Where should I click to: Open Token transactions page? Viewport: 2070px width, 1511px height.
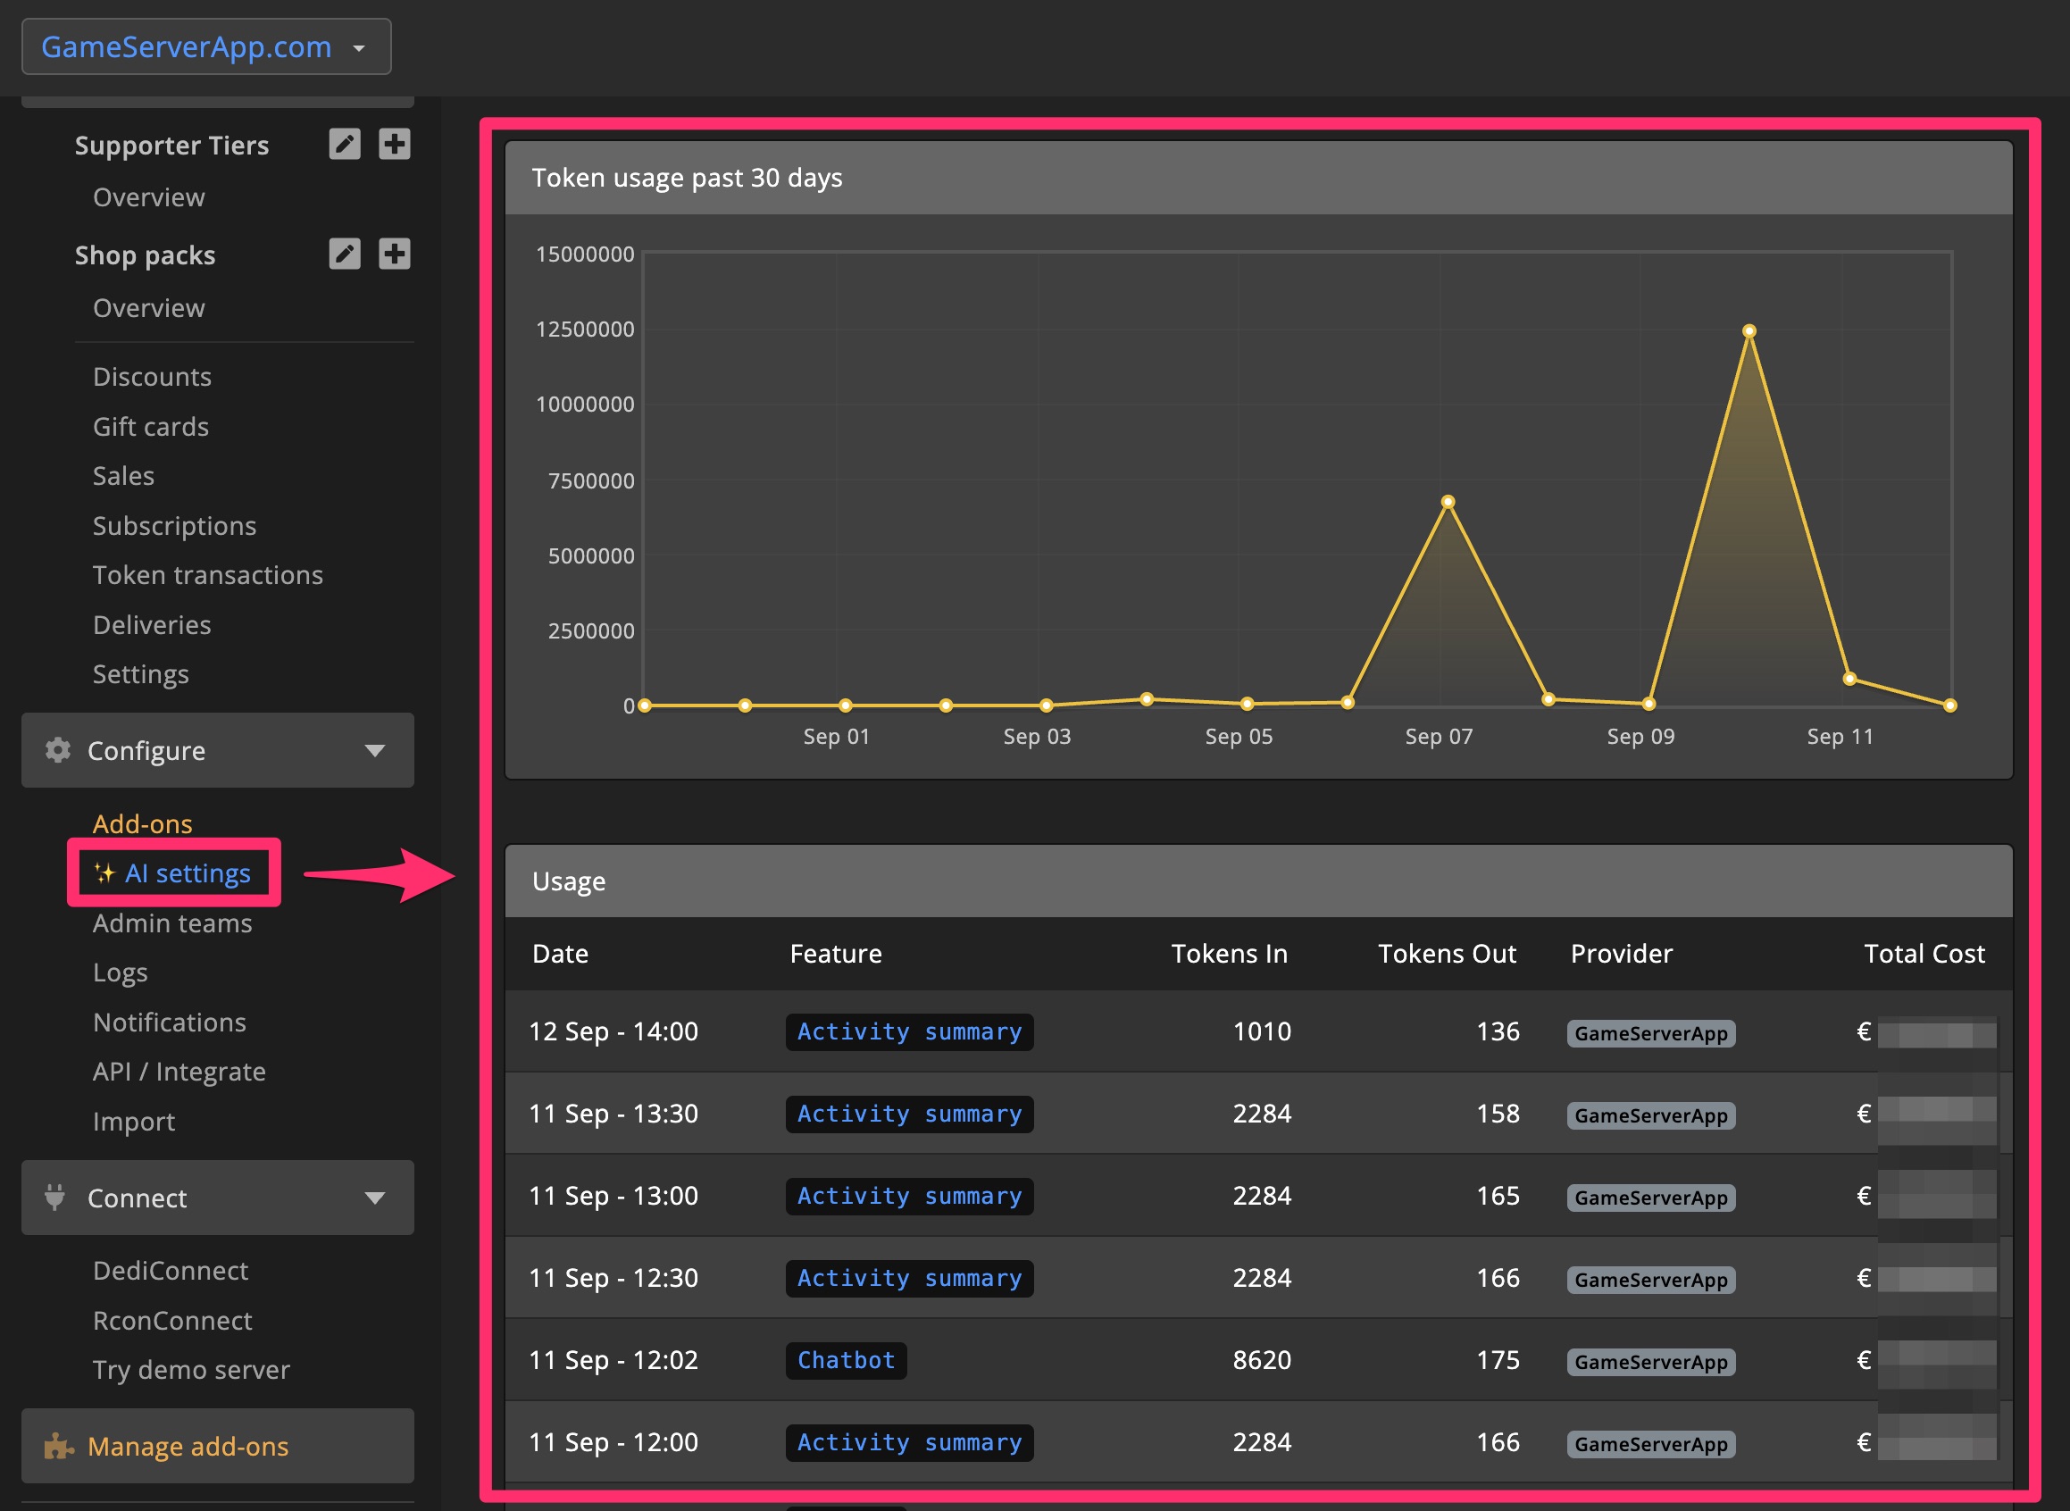[208, 575]
